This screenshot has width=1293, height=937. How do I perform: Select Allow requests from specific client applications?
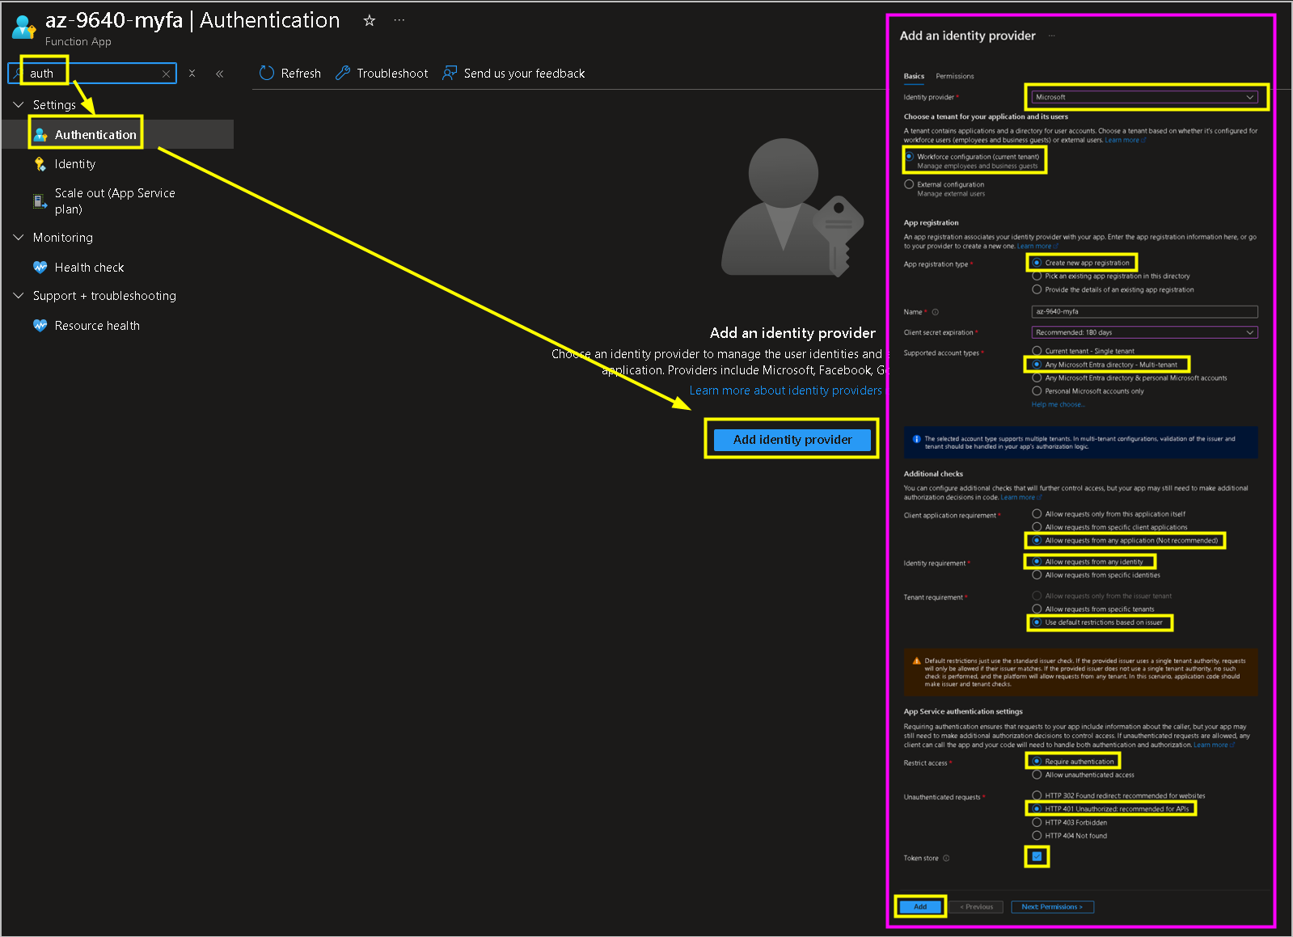[x=1037, y=527]
